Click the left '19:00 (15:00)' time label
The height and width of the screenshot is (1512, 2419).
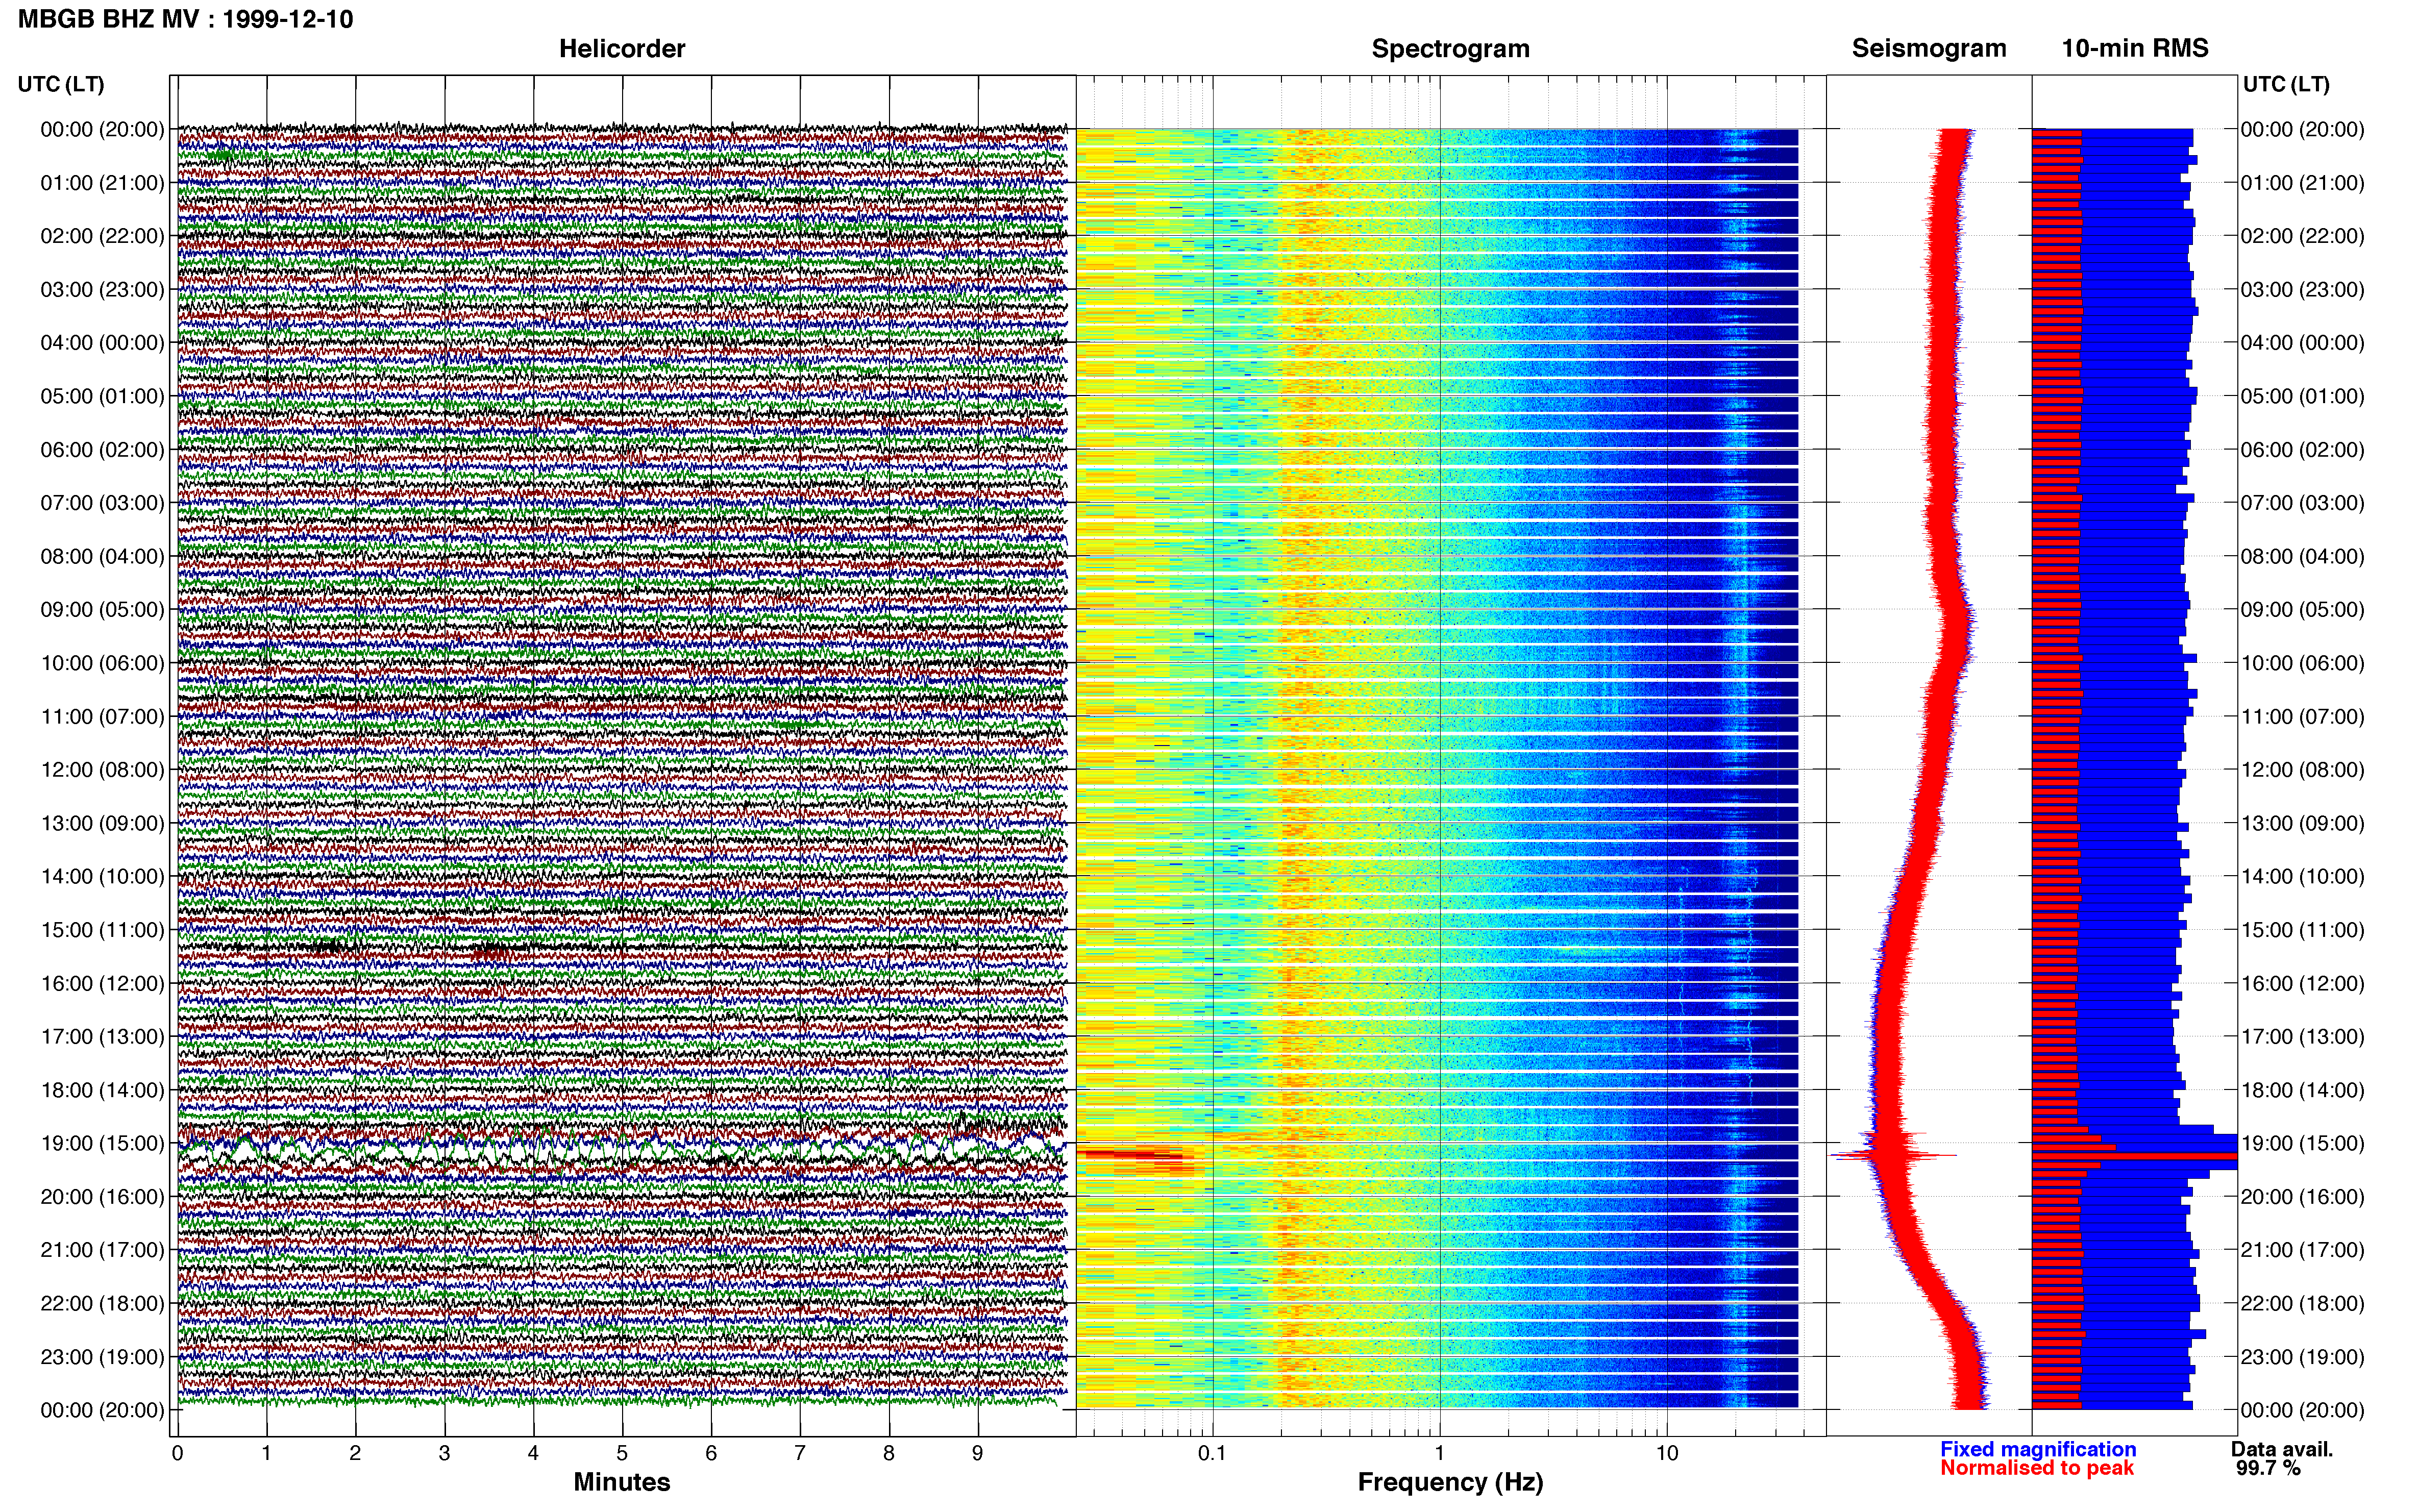[x=102, y=1143]
